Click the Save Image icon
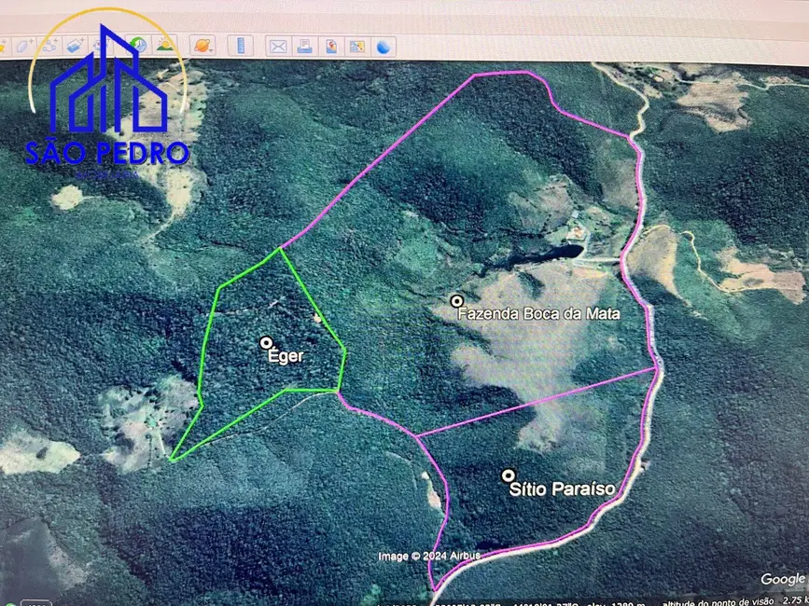809x606 pixels. [x=330, y=46]
